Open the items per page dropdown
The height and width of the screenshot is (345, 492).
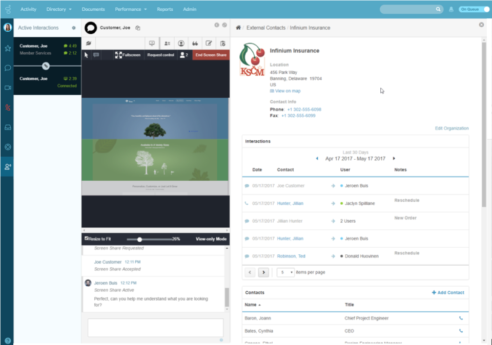(x=285, y=272)
